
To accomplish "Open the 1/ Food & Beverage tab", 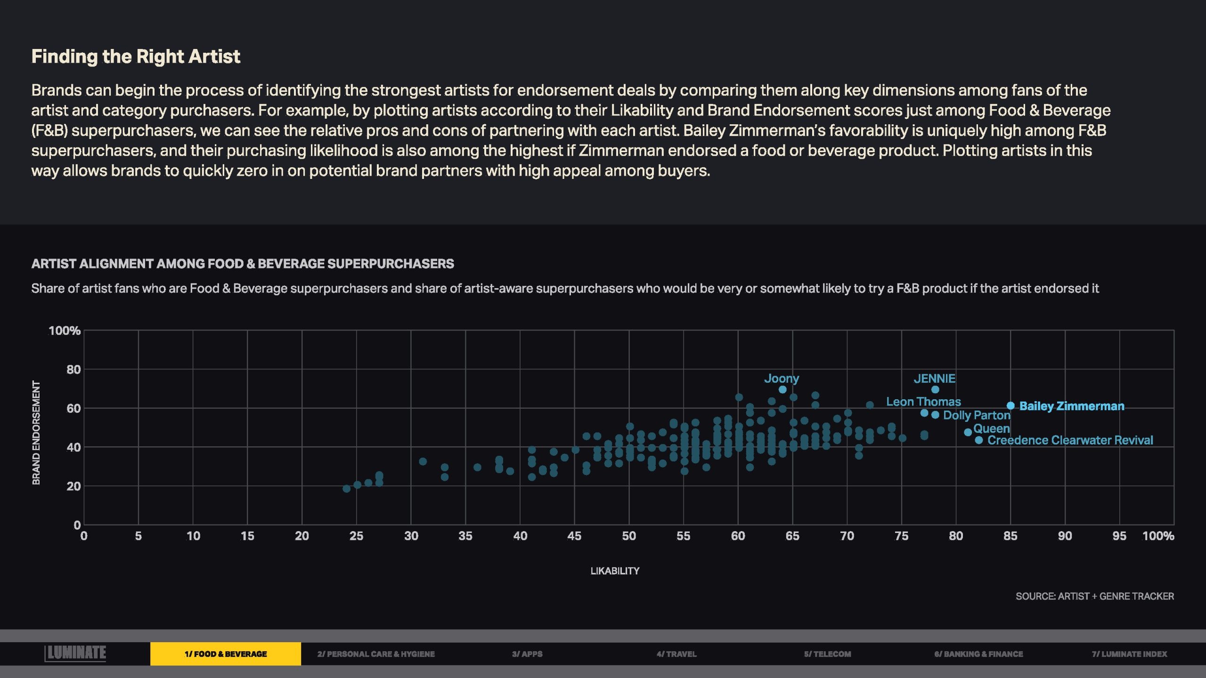I will (226, 654).
